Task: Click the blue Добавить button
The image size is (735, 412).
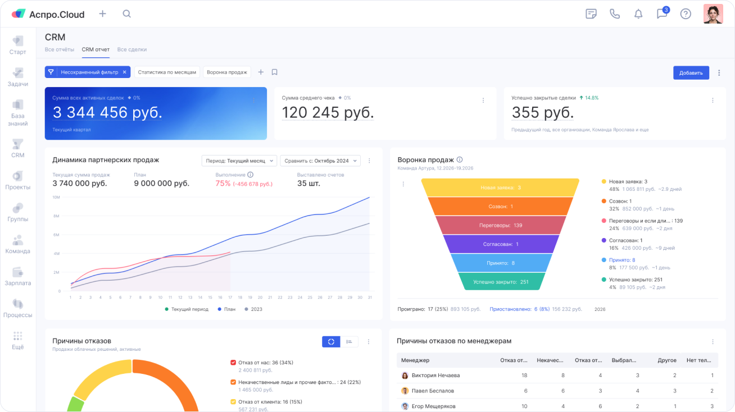Action: [691, 72]
